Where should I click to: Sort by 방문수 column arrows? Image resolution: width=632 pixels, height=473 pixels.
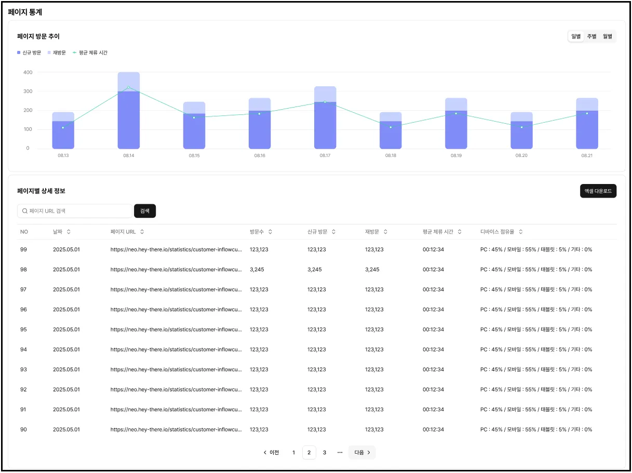pos(270,232)
